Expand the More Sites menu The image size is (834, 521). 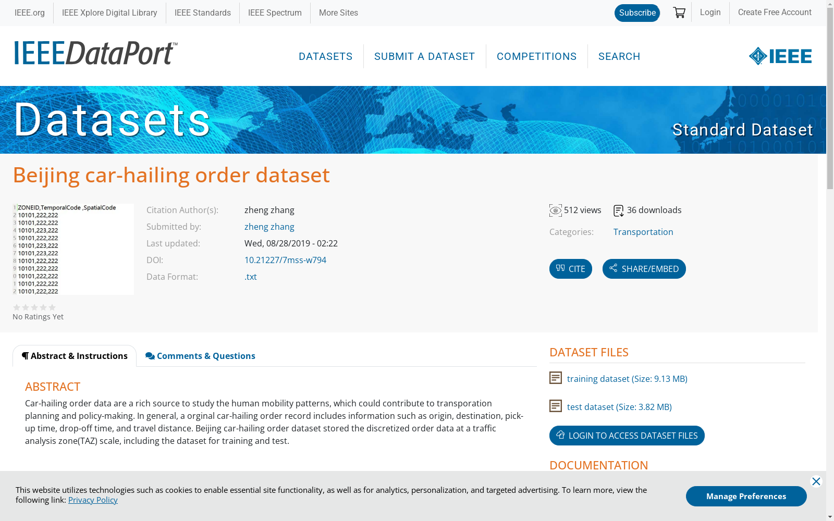(x=338, y=13)
